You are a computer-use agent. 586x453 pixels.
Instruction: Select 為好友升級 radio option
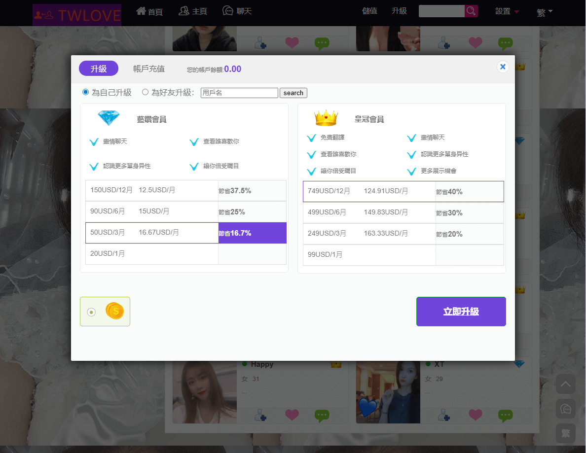pyautogui.click(x=145, y=92)
